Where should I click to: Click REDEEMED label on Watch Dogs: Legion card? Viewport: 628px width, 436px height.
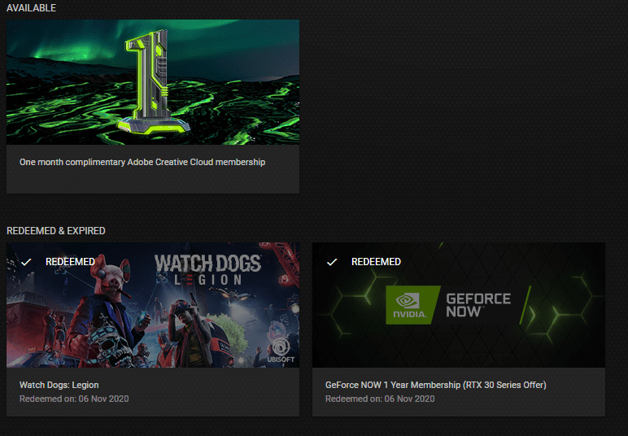pyautogui.click(x=70, y=262)
